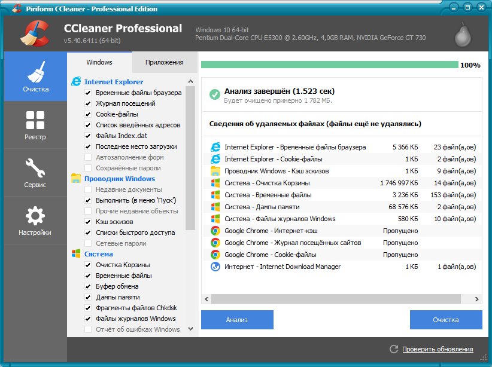The width and height of the screenshot is (492, 367).
Task: Open the Сервис tools section
Action: point(35,173)
